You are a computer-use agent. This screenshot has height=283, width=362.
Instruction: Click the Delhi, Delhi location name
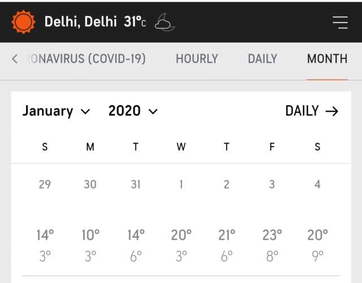[80, 22]
